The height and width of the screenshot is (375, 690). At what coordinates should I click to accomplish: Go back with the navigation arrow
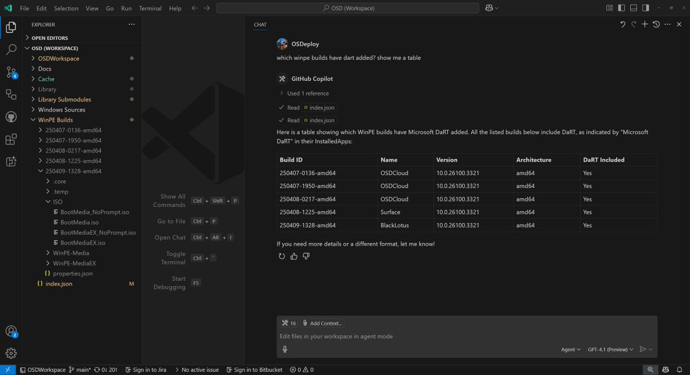[194, 8]
